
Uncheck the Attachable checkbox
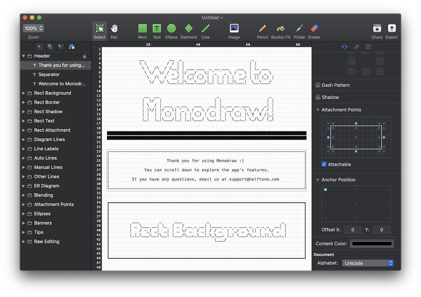tap(324, 164)
